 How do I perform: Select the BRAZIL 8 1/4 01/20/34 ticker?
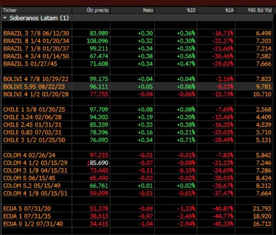(x=36, y=41)
